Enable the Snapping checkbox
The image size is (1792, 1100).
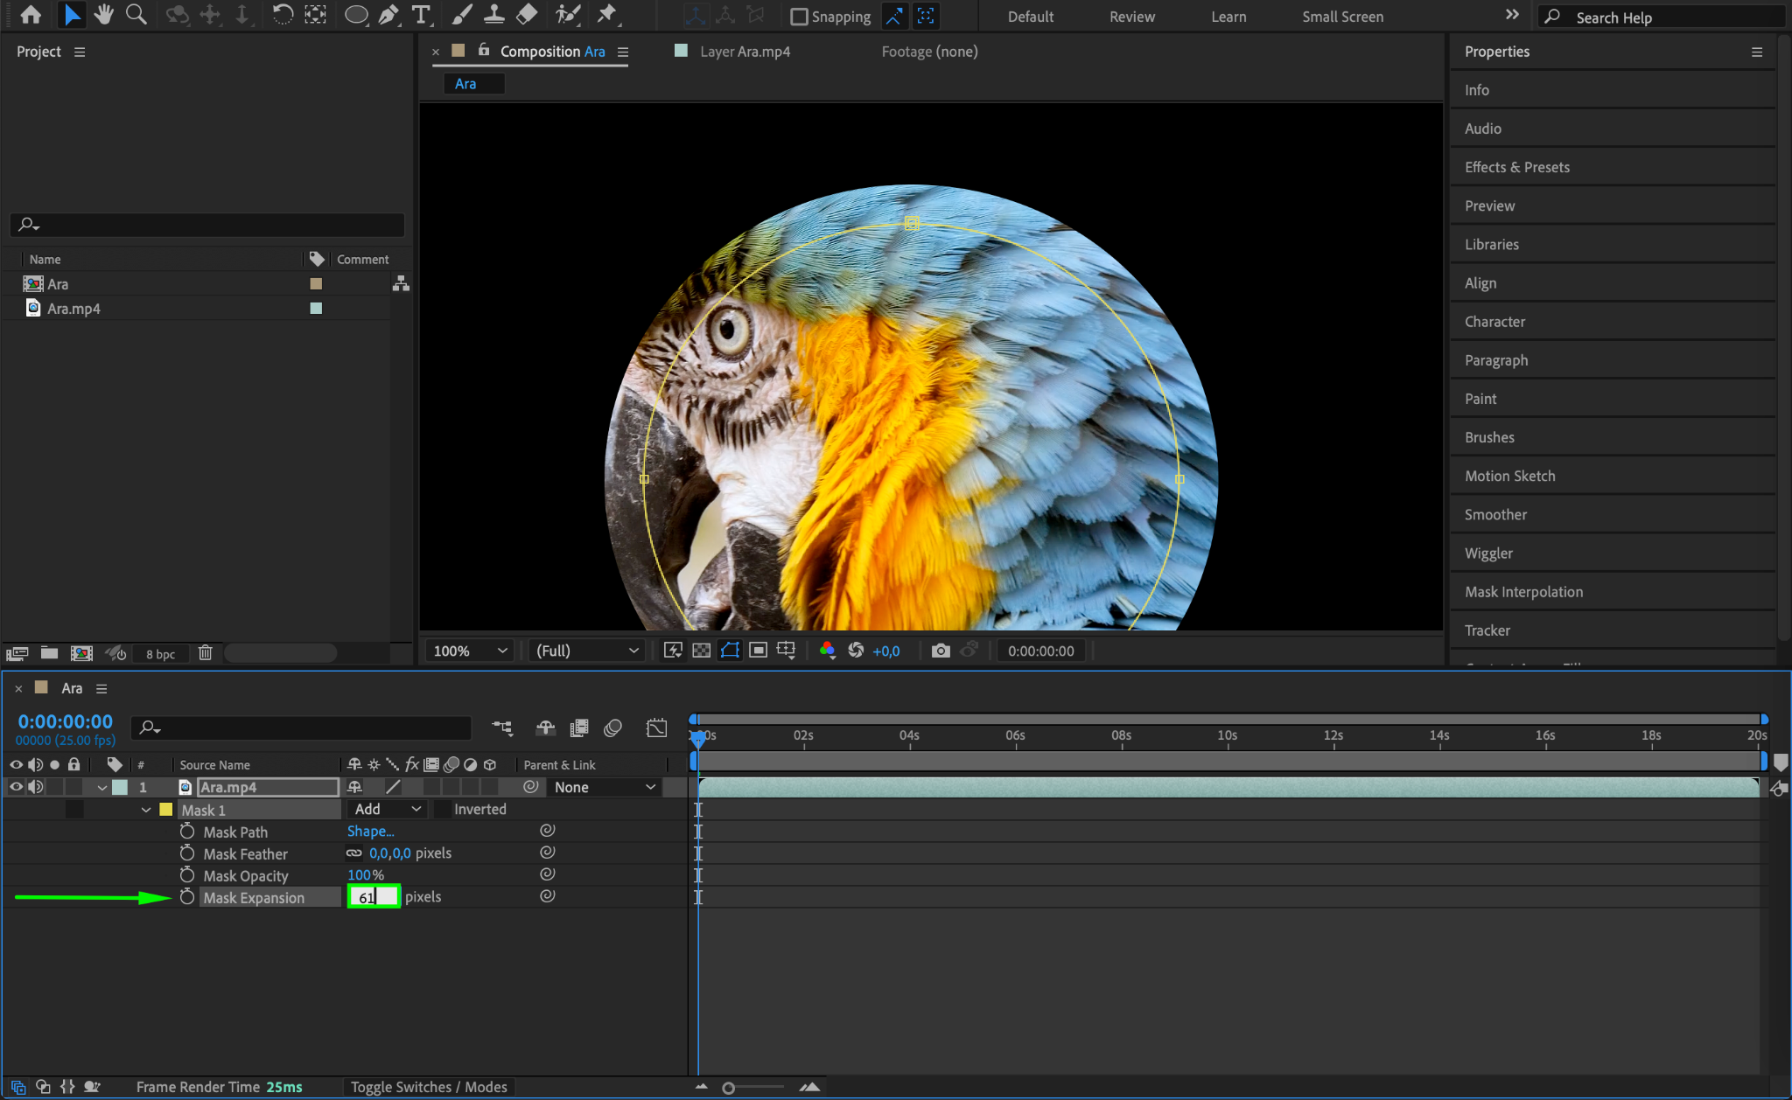coord(799,17)
